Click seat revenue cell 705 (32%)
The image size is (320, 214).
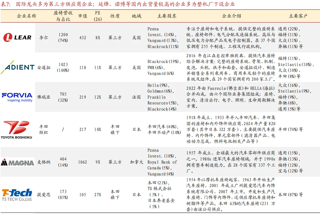coord(63,97)
